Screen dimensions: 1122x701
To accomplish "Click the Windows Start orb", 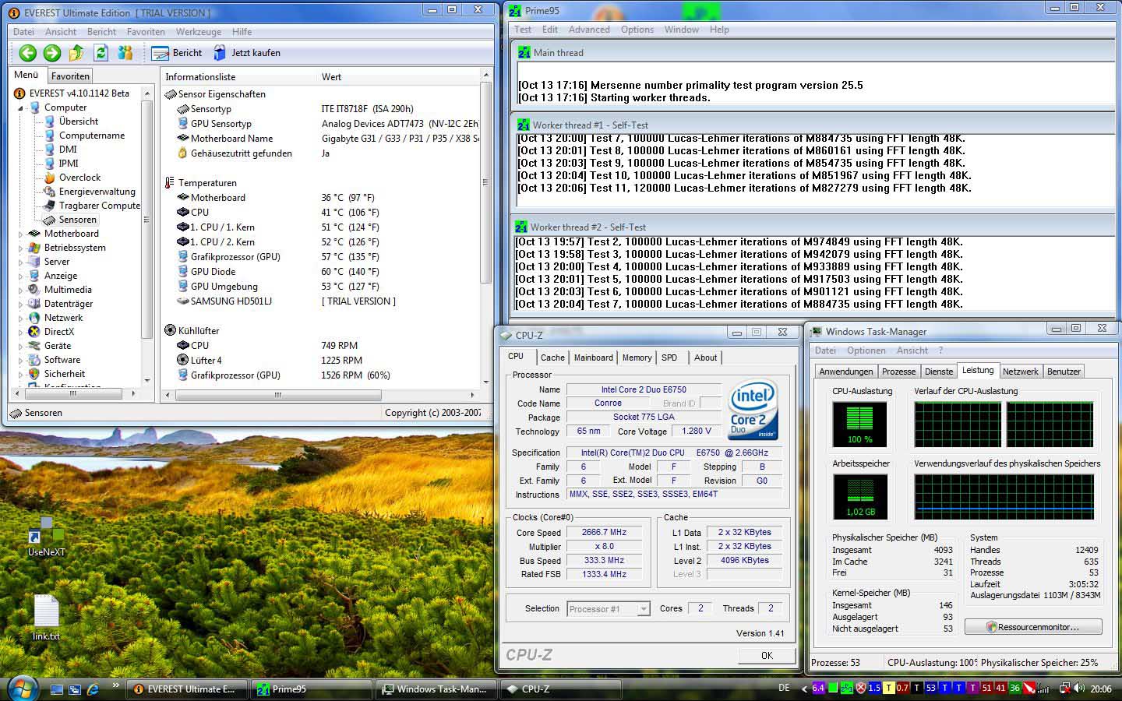I will tap(21, 689).
